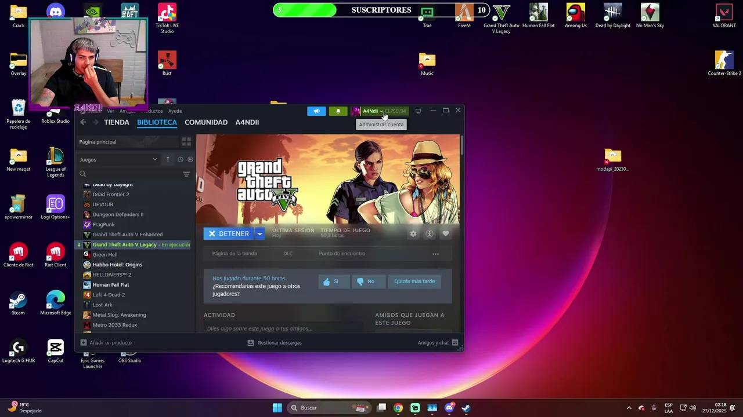
Task: Select FragPunk in the game list
Action: [x=103, y=225]
